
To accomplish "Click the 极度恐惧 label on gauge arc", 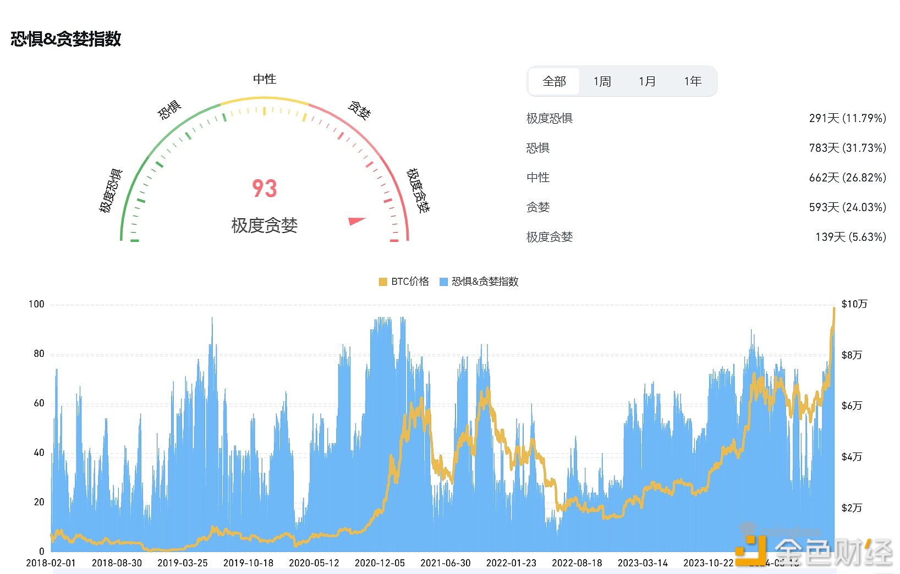I will coord(111,191).
